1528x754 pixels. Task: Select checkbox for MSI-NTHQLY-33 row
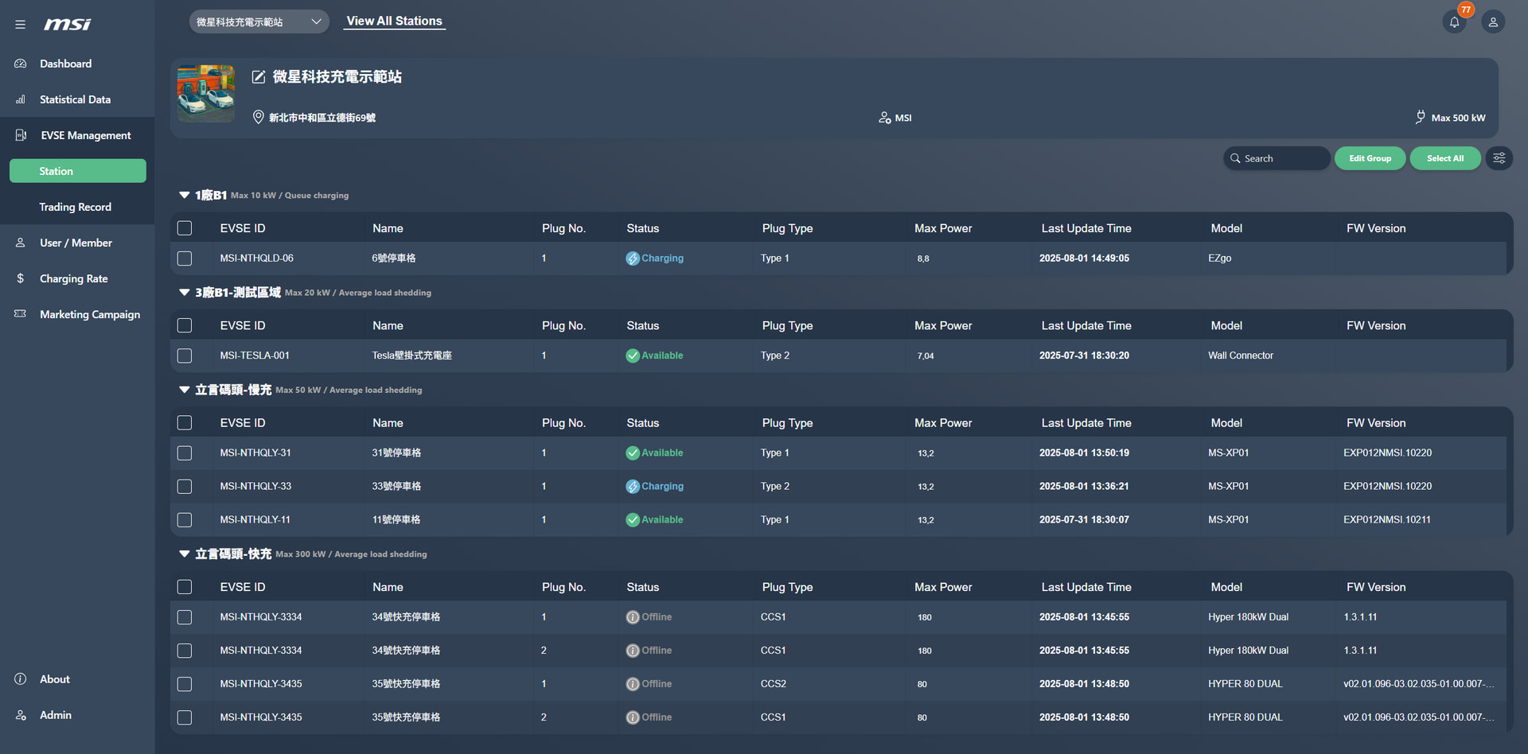185,487
